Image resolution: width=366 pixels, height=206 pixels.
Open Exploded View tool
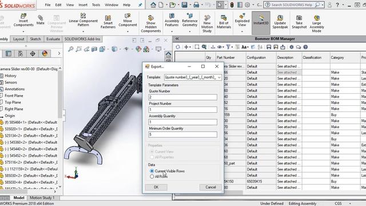click(242, 20)
